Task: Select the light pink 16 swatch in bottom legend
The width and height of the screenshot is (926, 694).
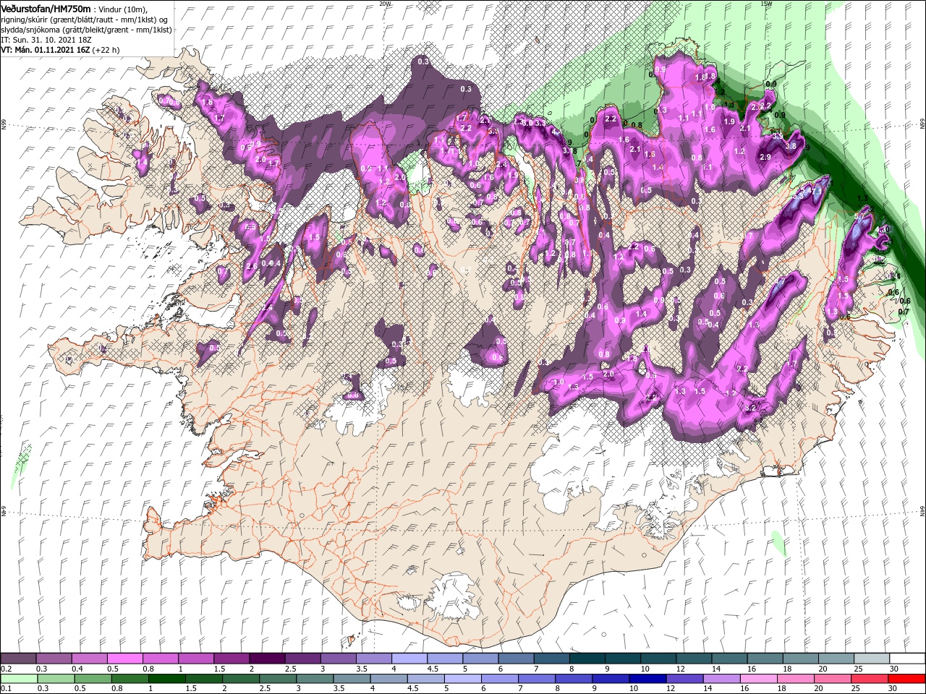Action: point(757,678)
